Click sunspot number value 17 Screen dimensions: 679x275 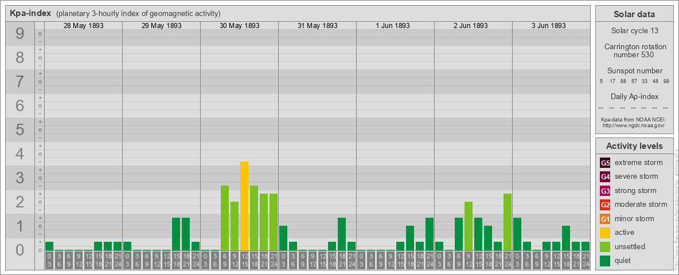tap(612, 81)
